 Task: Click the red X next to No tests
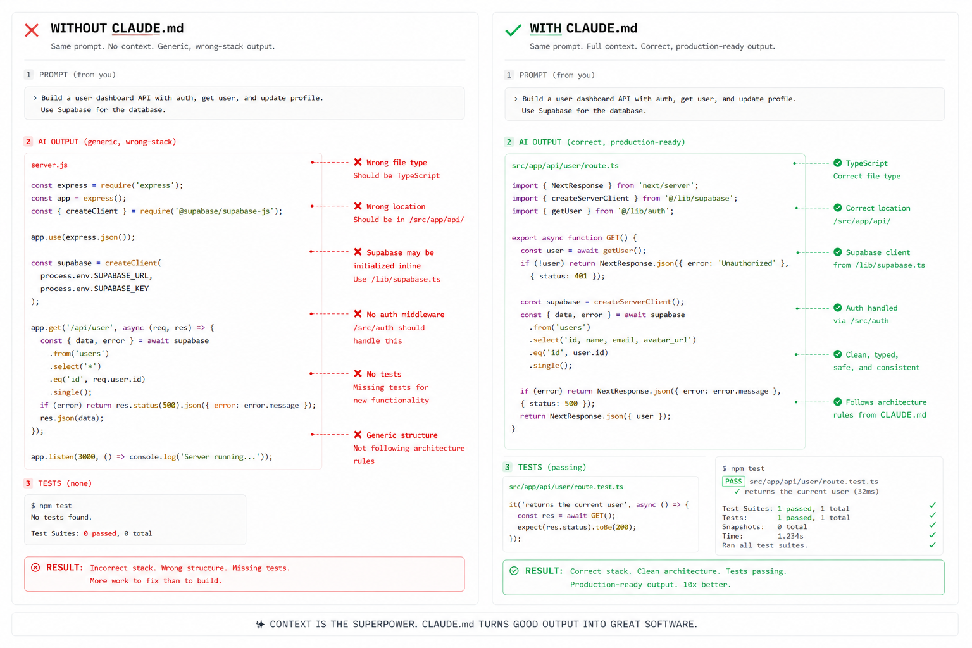358,373
